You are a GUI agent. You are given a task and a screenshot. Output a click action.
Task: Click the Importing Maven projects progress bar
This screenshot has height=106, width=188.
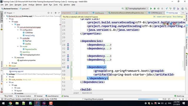pos(148,99)
